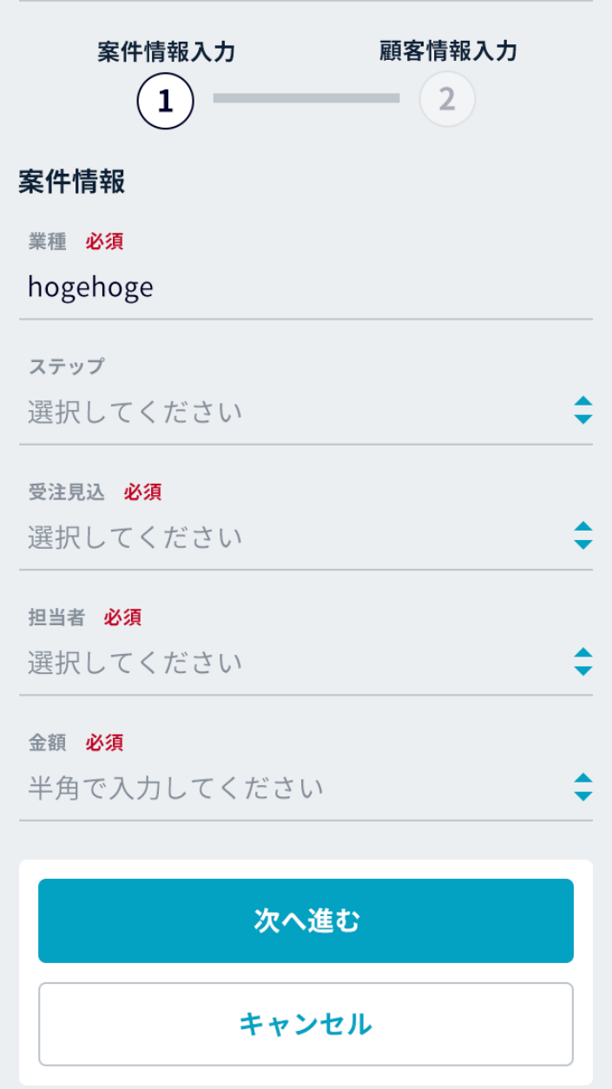Screen dimensions: 612x1089
Task: Focus the 金額 amount input field
Action: [x=295, y=788]
